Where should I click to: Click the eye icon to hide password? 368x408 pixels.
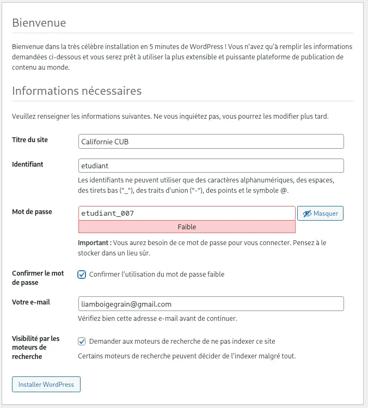point(308,214)
